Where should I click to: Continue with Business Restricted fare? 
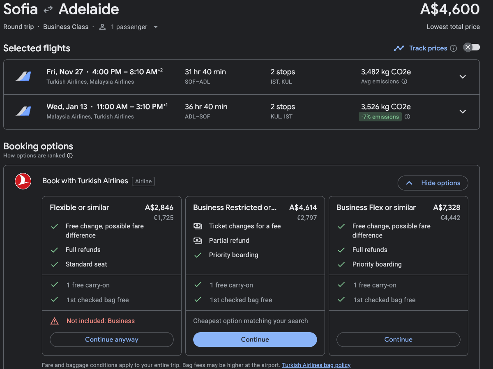coord(255,339)
